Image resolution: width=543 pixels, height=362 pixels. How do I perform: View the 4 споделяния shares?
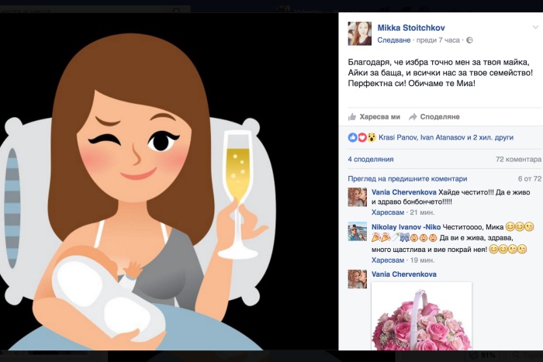point(371,159)
